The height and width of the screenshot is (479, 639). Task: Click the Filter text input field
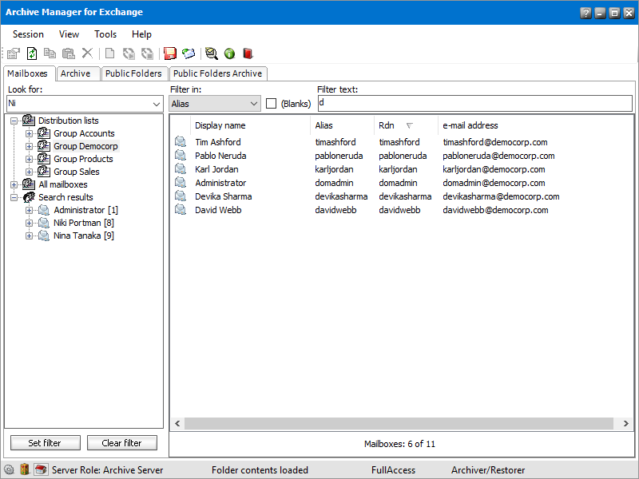click(x=474, y=104)
